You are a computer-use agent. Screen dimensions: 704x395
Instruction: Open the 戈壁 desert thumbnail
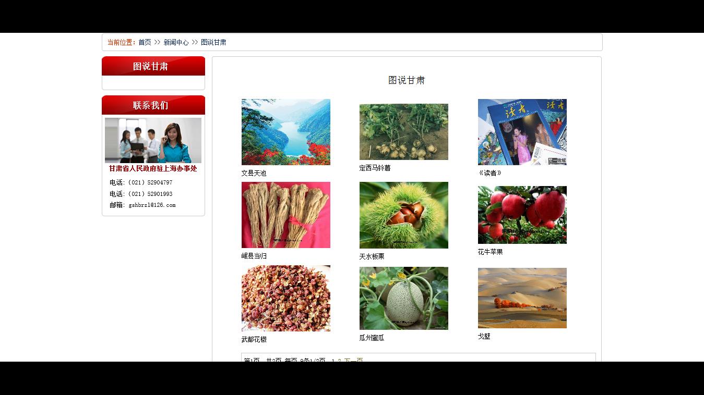[x=522, y=298]
